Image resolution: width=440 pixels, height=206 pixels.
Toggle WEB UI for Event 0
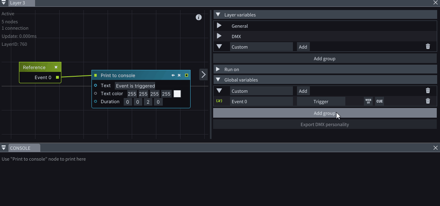coord(368,101)
